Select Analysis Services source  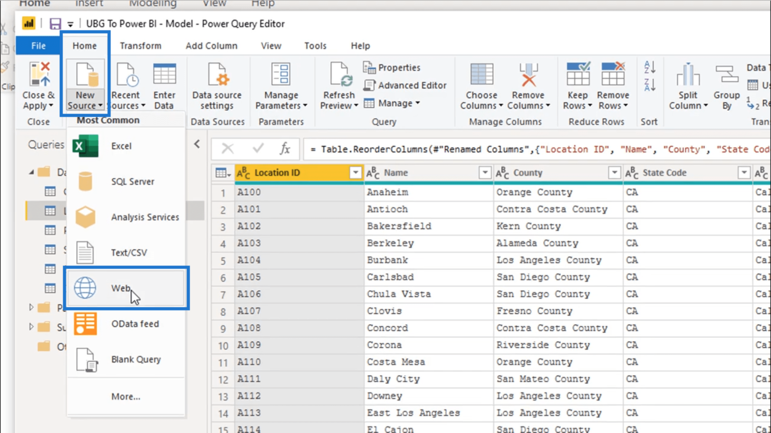pos(126,217)
